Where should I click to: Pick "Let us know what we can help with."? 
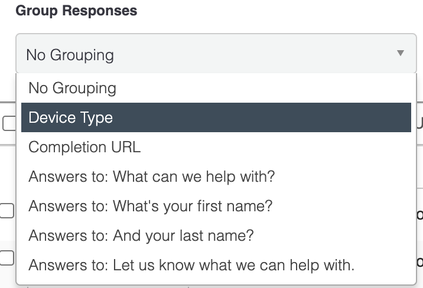pyautogui.click(x=191, y=265)
